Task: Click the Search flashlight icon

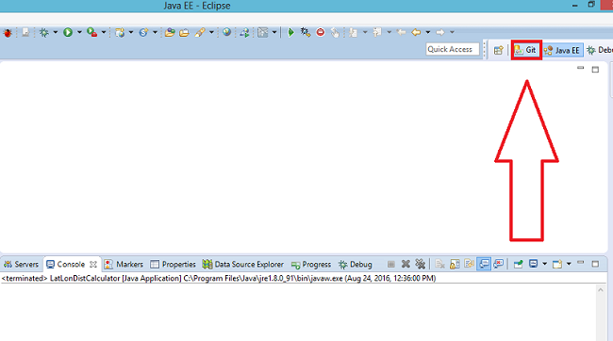Action: click(200, 32)
